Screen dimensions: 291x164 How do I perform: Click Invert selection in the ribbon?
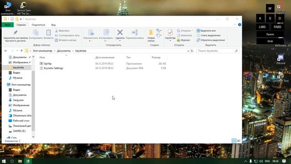click(x=211, y=40)
